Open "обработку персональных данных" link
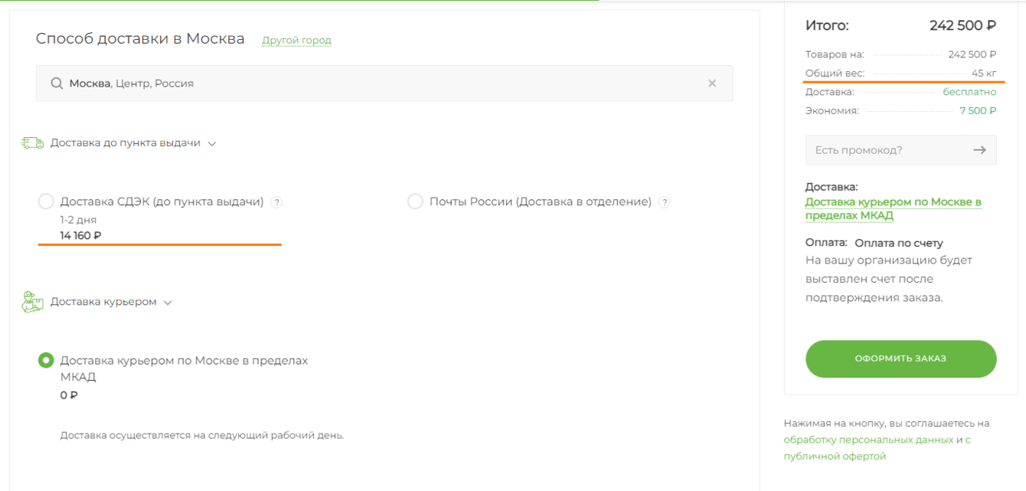The width and height of the screenshot is (1026, 491). click(x=868, y=440)
